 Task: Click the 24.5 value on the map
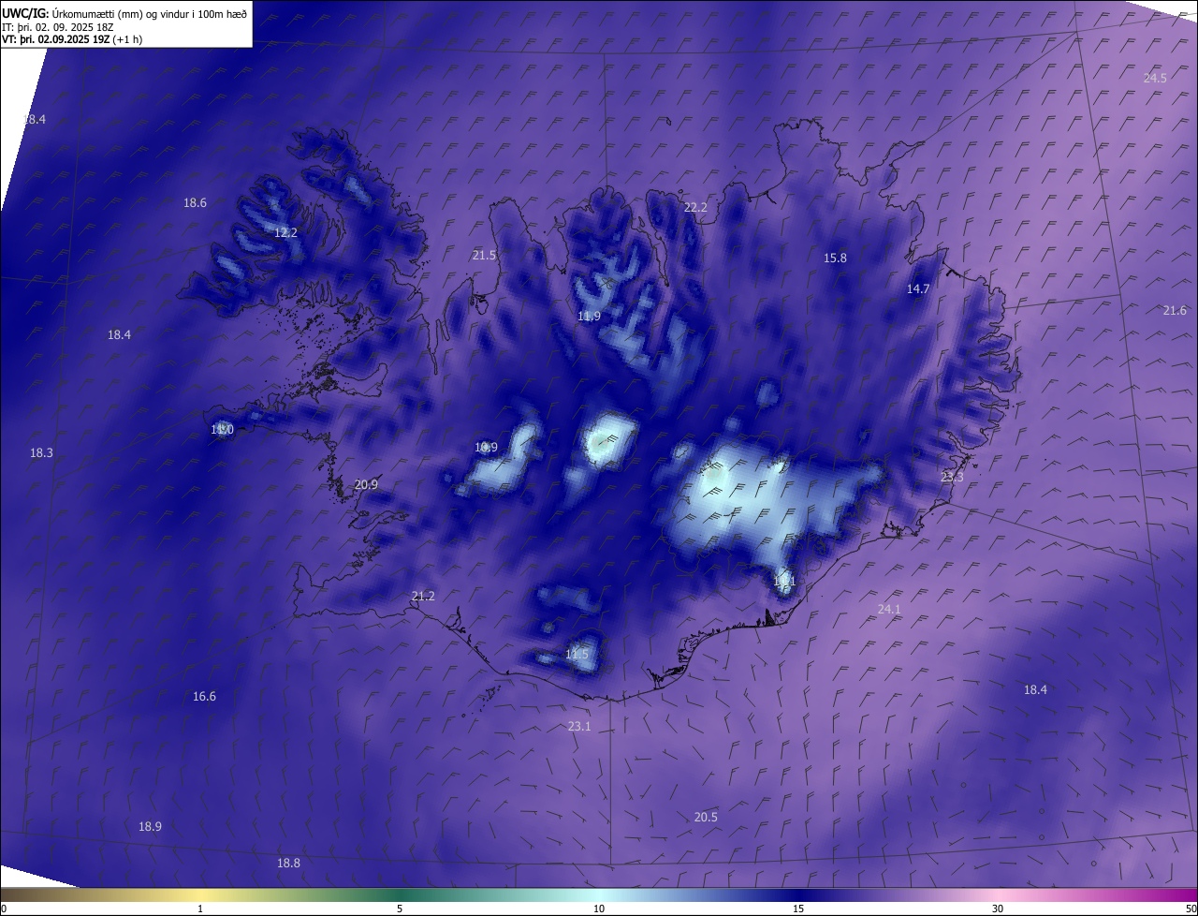[1155, 78]
